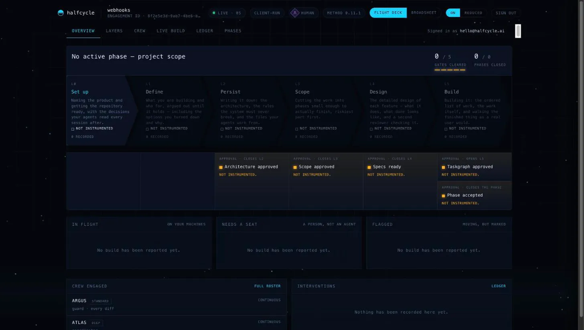
Task: Click the 'No active phase — project scope' heading
Action: pyautogui.click(x=128, y=57)
